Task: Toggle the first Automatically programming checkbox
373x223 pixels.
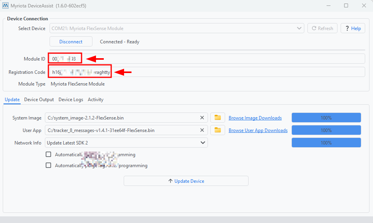Action: (48, 154)
